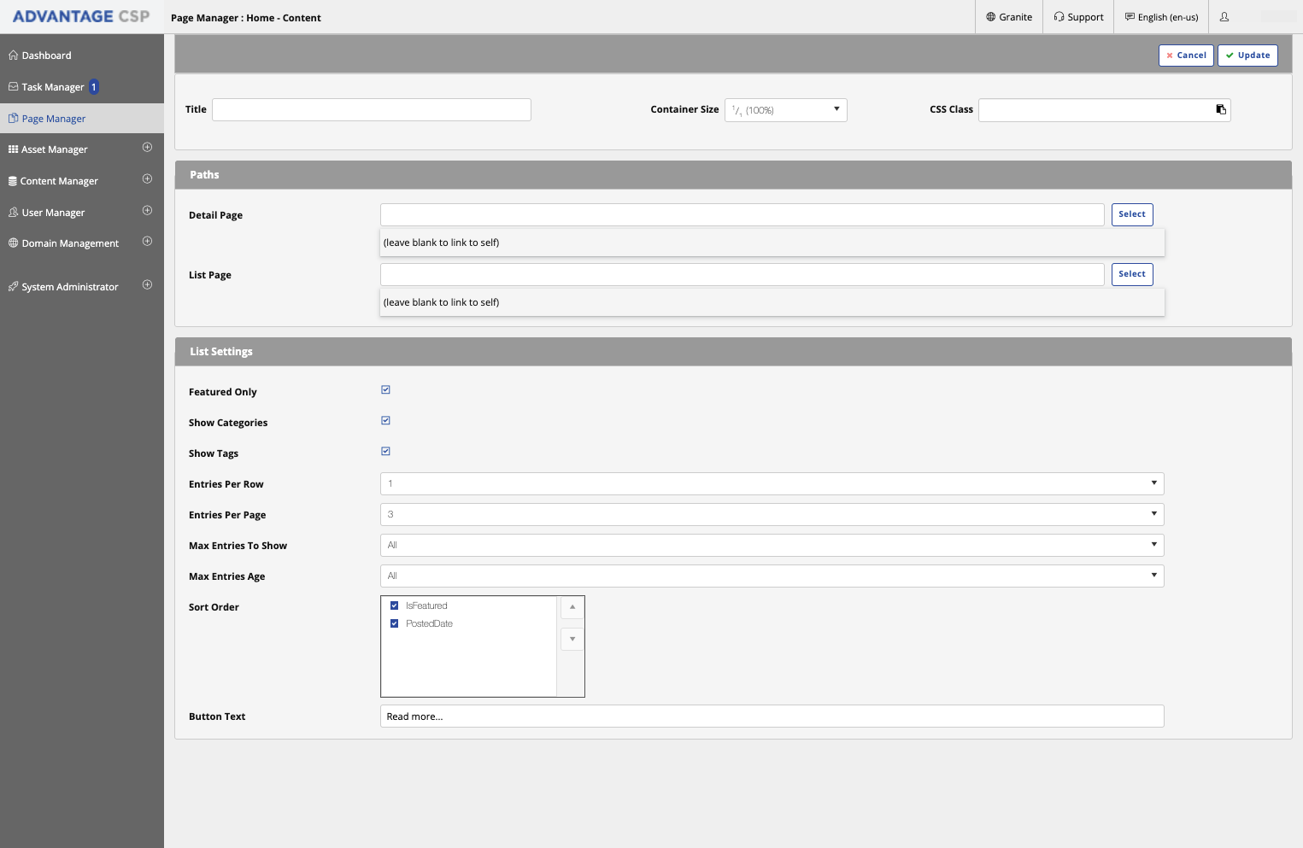Click the Content Manager database icon
This screenshot has width=1303, height=848.
coord(13,181)
